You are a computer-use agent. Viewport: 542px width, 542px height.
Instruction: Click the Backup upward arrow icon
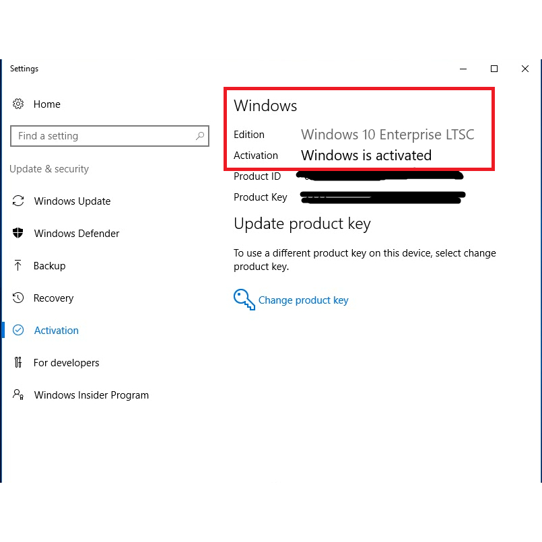pyautogui.click(x=18, y=265)
